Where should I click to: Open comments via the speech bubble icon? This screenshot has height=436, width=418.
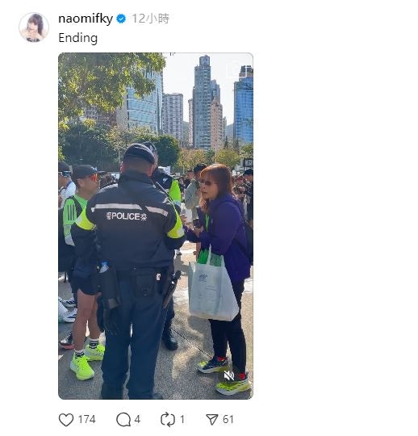(x=123, y=420)
